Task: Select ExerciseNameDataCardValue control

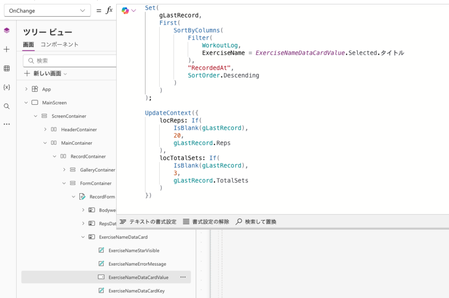Action: [138, 278]
